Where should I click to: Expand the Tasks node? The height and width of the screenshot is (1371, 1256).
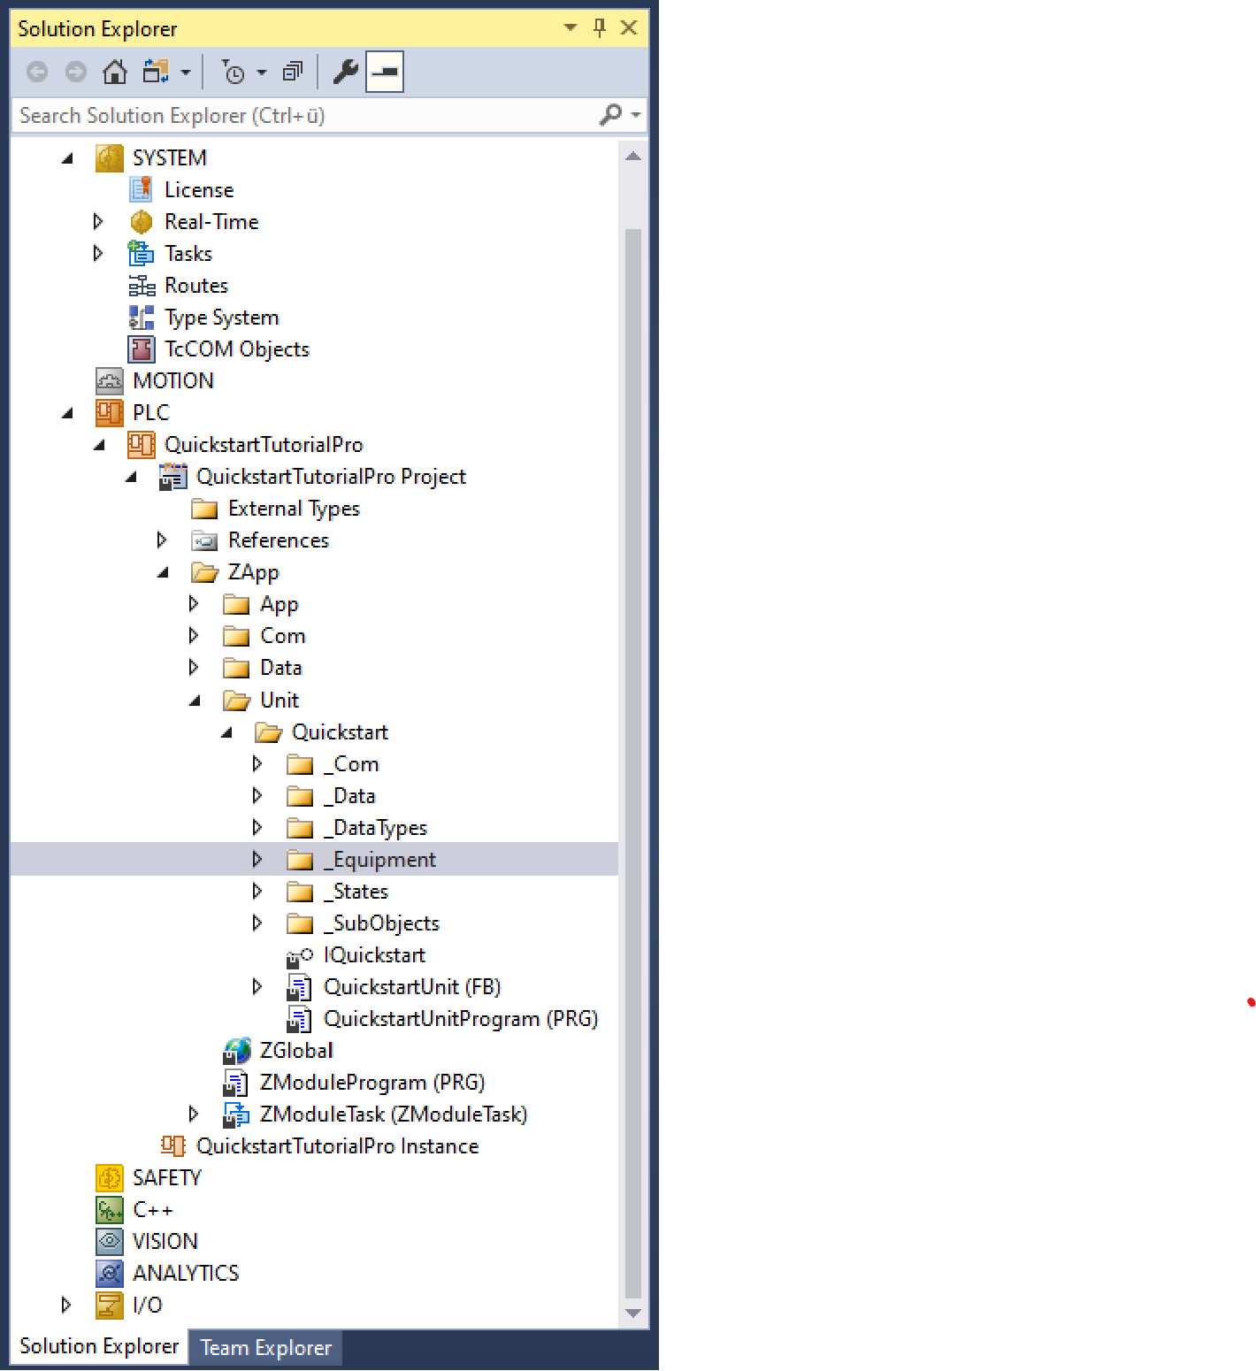pyautogui.click(x=98, y=253)
